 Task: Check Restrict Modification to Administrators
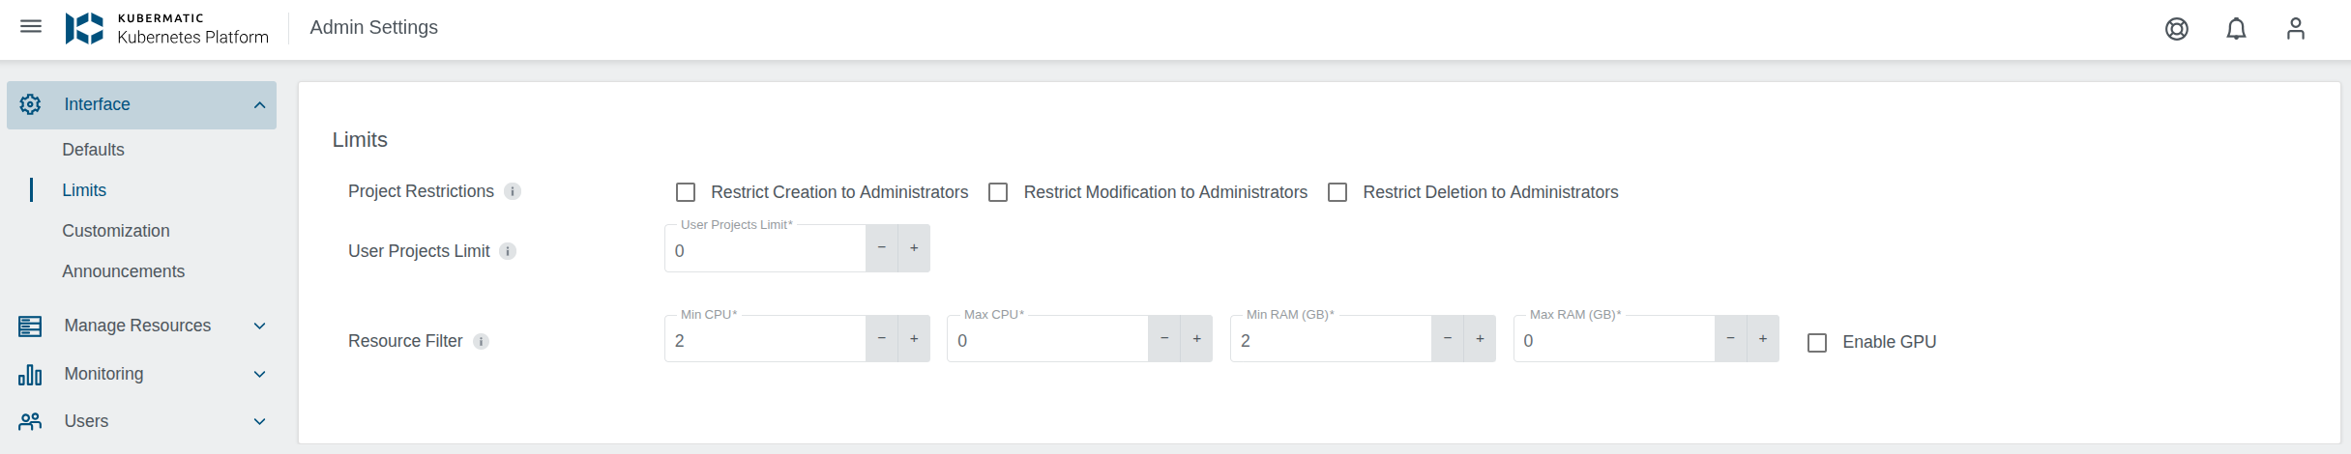pos(998,192)
